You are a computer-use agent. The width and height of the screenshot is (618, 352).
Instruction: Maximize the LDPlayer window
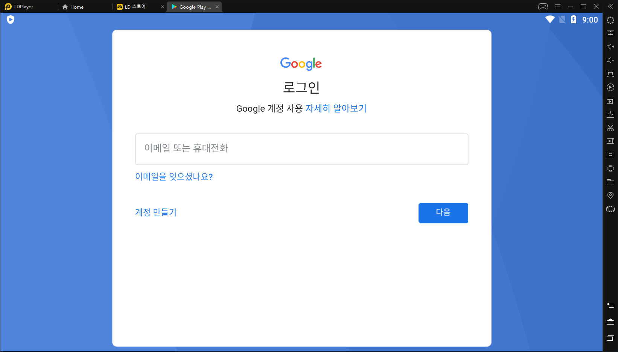583,6
